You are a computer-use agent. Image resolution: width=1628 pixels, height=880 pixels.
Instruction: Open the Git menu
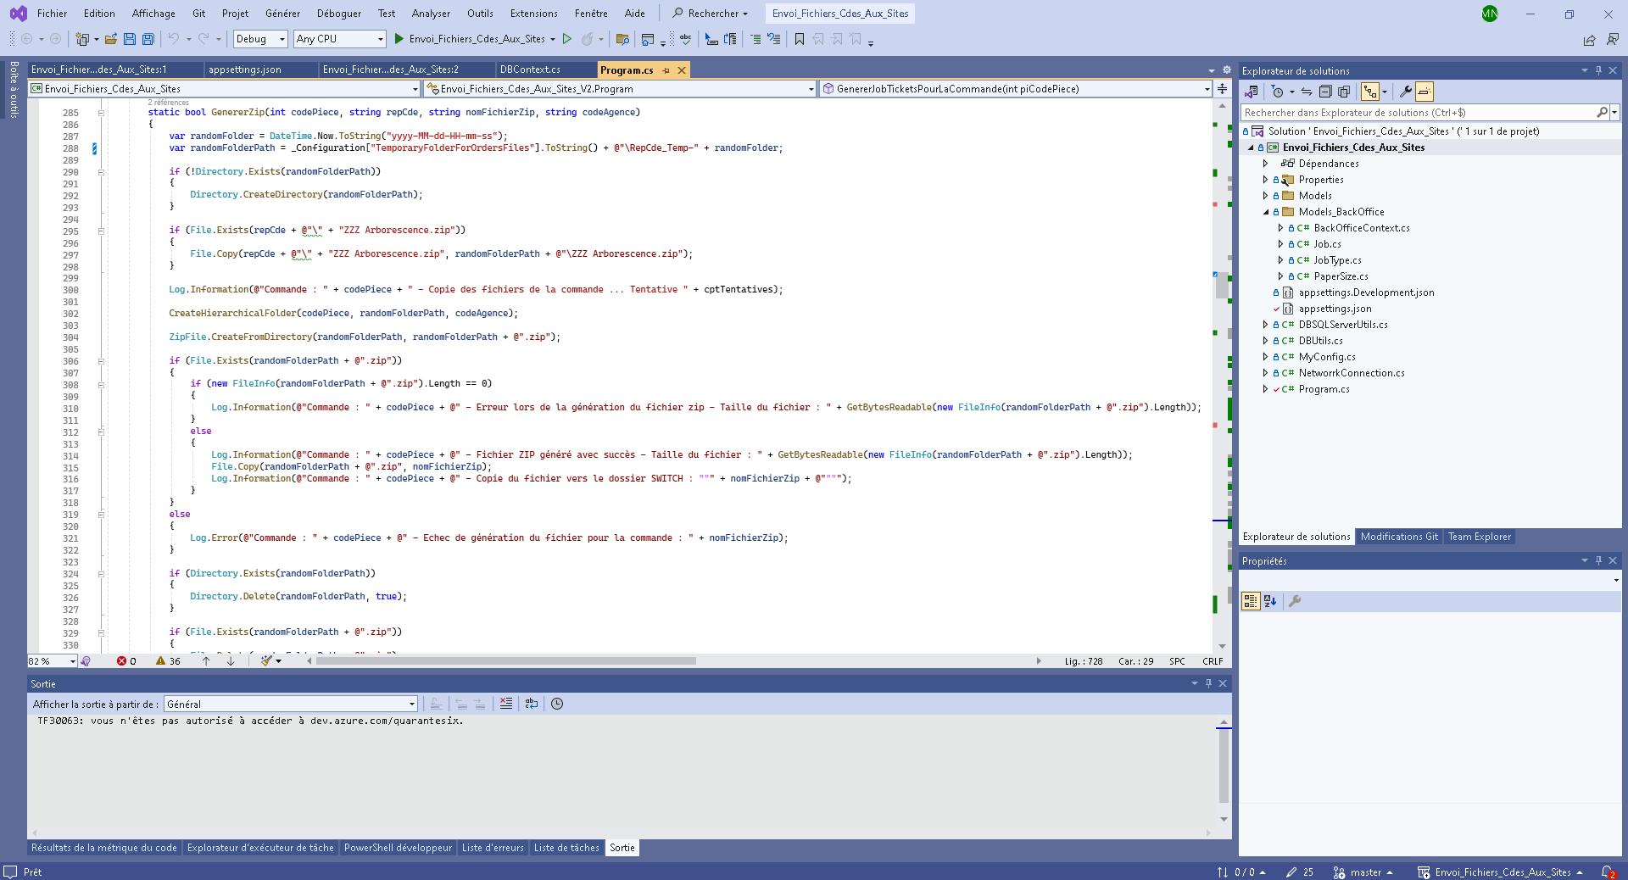(x=198, y=14)
